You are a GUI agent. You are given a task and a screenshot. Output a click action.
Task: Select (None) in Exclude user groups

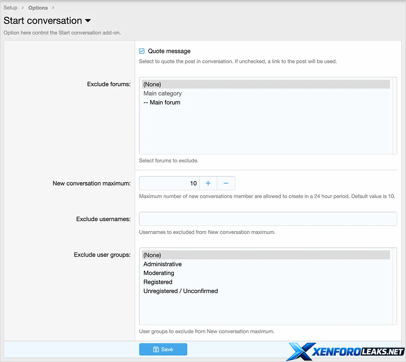click(x=152, y=255)
